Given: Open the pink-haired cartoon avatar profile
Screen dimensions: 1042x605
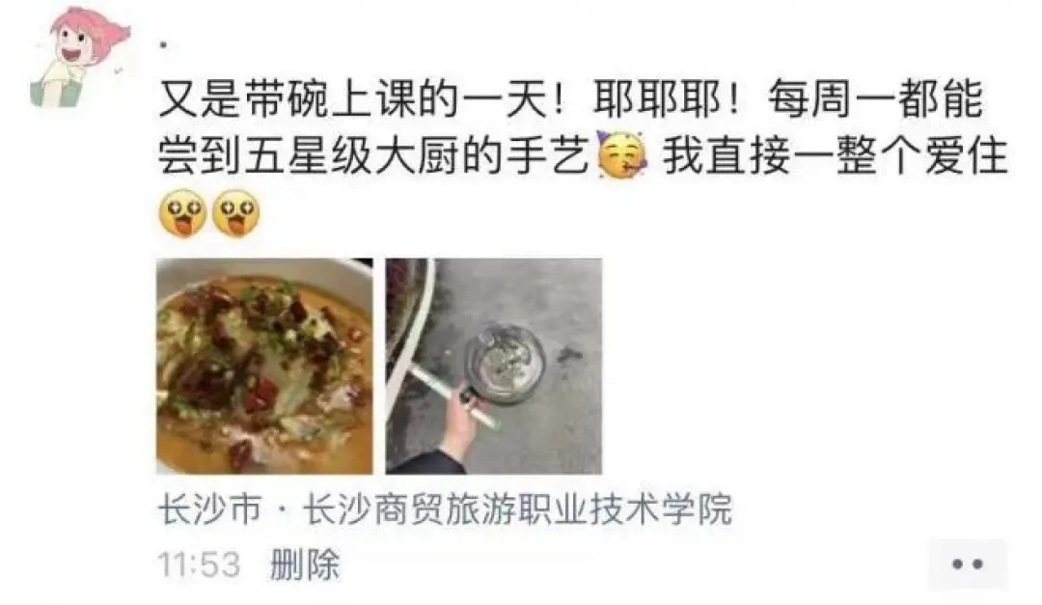Looking at the screenshot, I should [78, 57].
